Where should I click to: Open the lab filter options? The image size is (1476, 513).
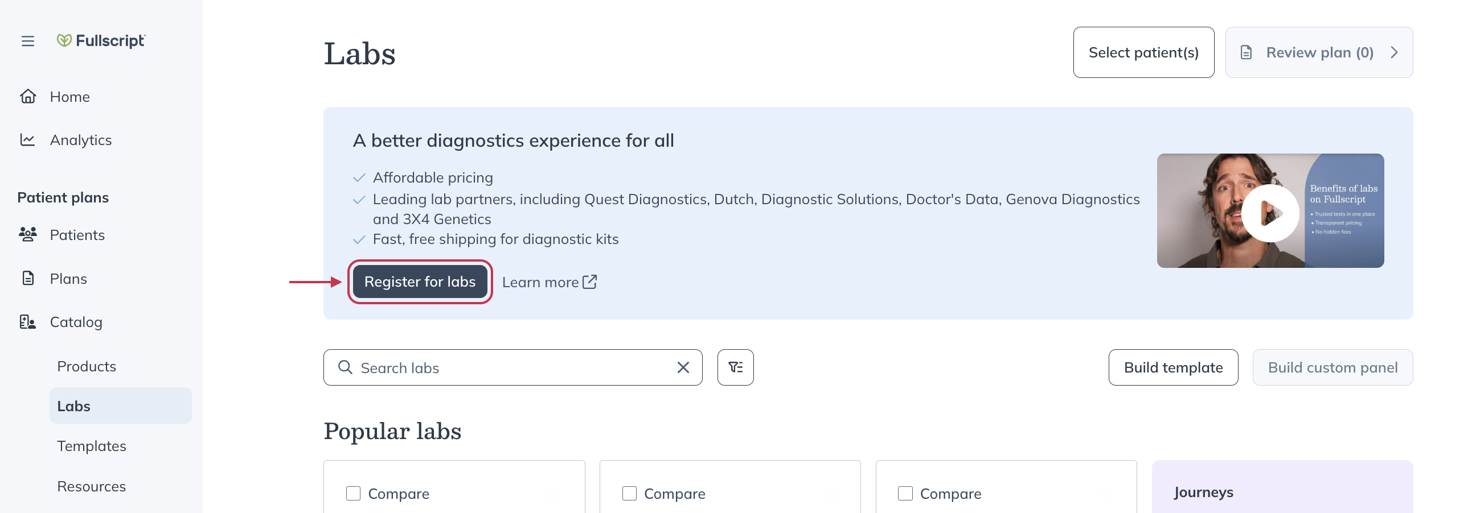[736, 367]
